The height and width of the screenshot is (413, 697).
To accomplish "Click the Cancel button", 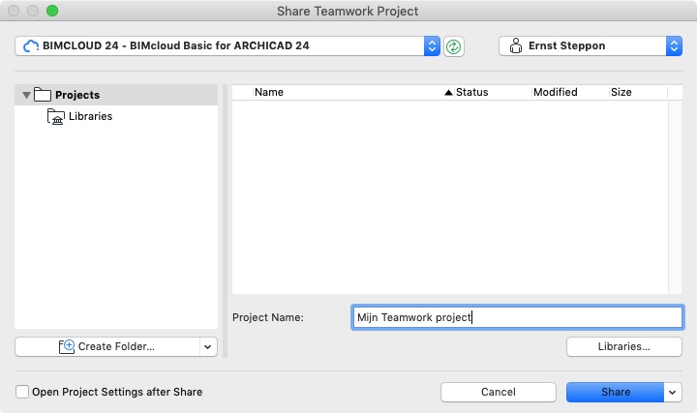I will click(499, 392).
